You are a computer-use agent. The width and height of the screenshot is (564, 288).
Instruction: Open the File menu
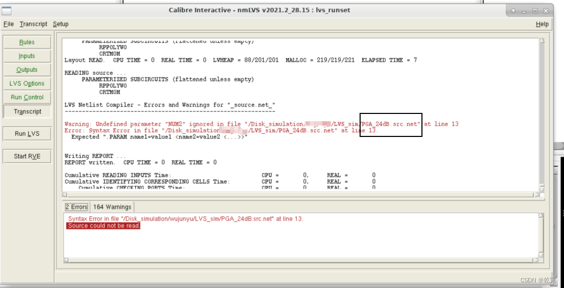tap(8, 24)
